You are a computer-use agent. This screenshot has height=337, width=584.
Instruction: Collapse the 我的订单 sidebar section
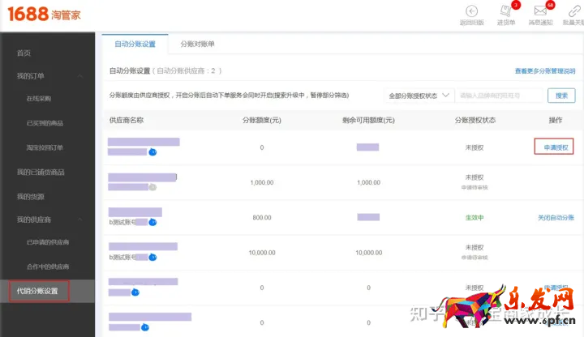(x=80, y=76)
